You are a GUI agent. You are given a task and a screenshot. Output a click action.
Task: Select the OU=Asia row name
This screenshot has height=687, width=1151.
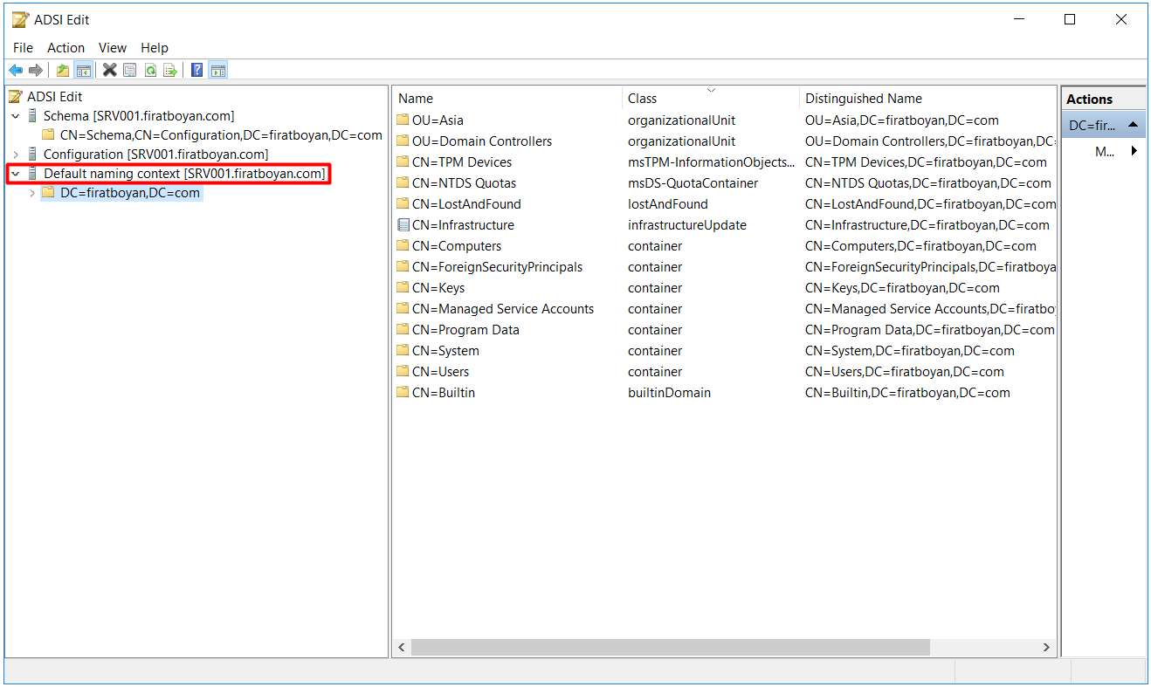click(x=438, y=120)
